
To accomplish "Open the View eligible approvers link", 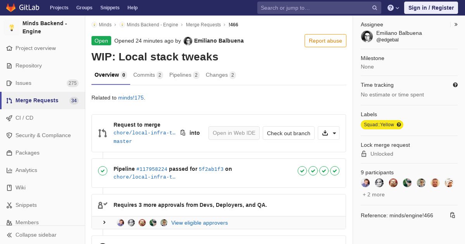I will click(200, 223).
